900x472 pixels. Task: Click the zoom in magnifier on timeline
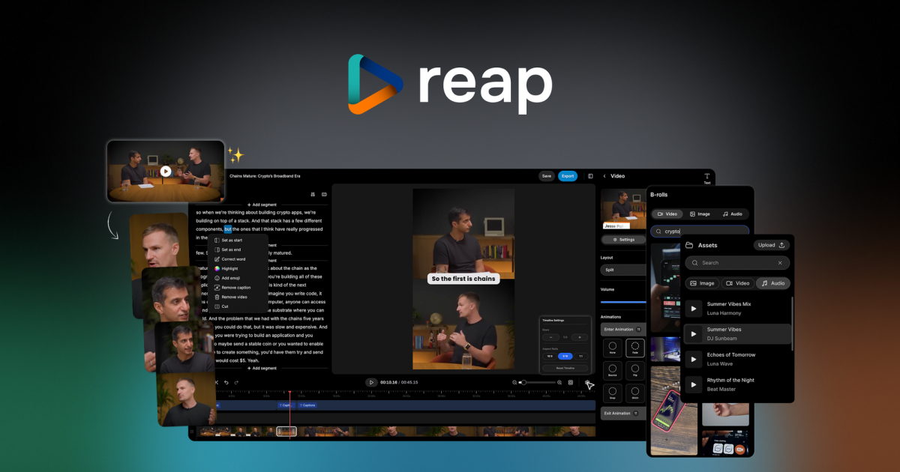[x=561, y=382]
